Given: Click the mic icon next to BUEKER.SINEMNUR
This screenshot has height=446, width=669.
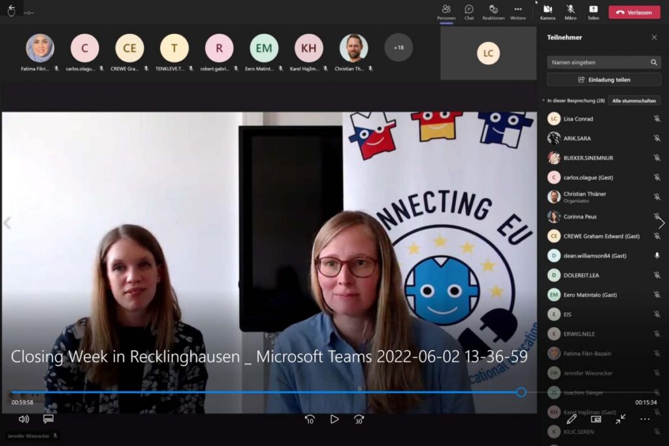Looking at the screenshot, I should click(x=657, y=158).
